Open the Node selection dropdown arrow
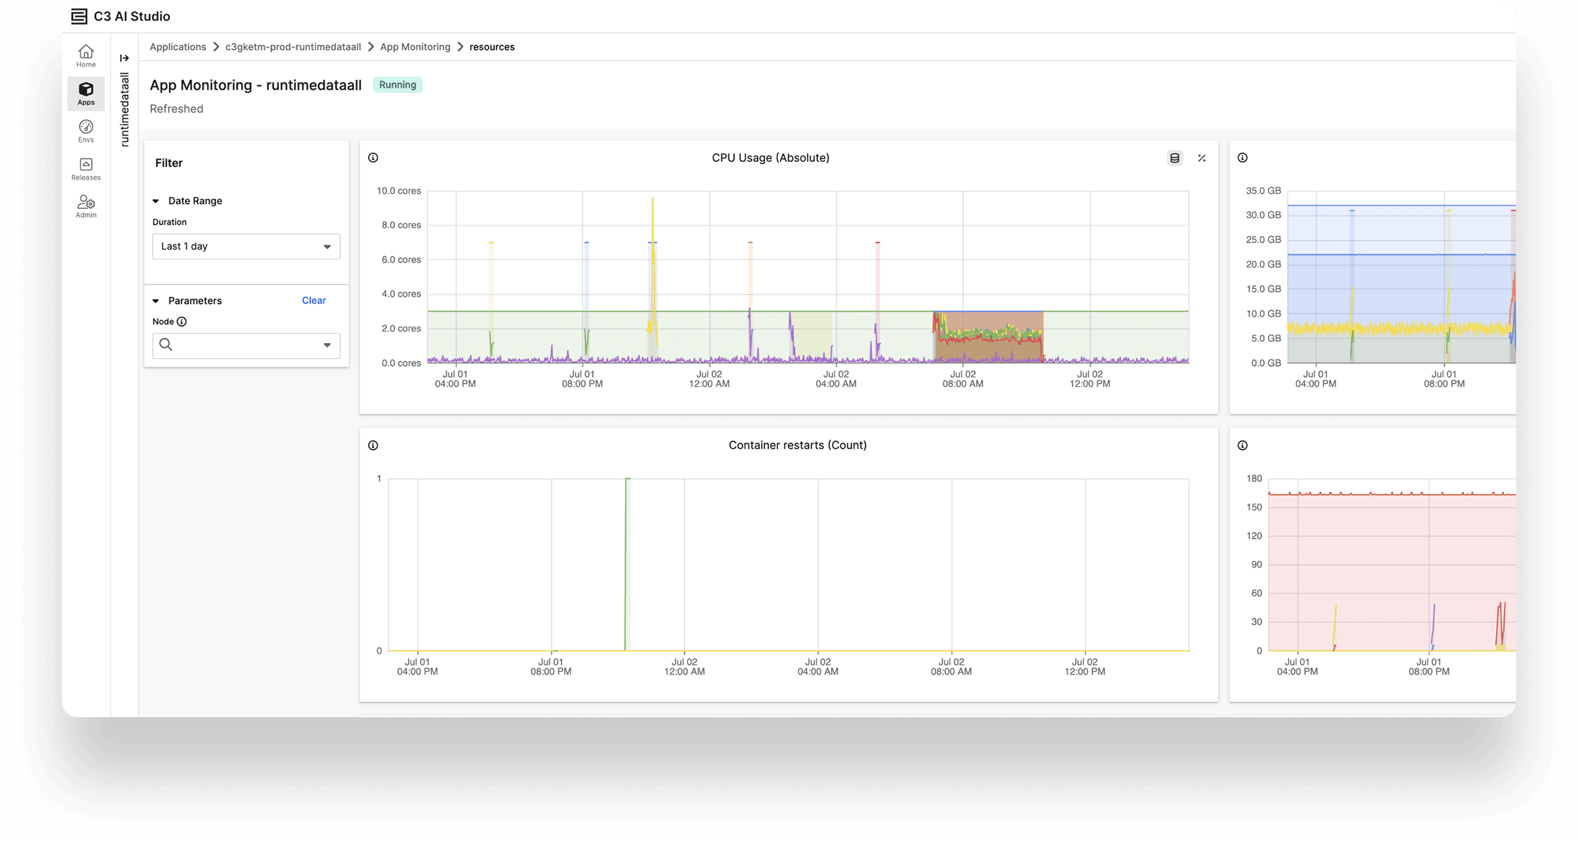 click(327, 345)
